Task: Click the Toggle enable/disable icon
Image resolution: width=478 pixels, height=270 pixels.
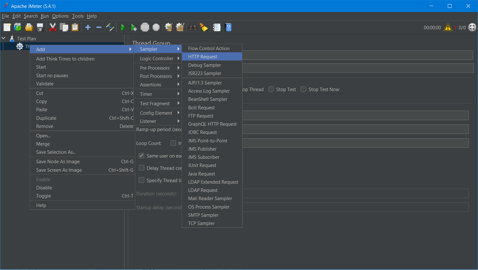Action: point(110,27)
